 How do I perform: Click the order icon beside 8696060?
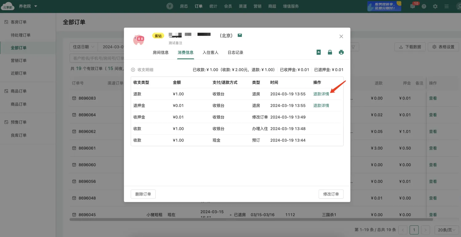[x=74, y=165]
